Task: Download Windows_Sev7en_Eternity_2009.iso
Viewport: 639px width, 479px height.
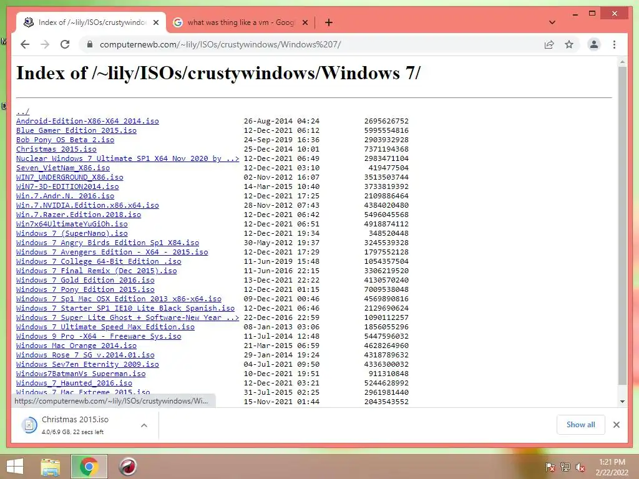Action: (x=87, y=364)
